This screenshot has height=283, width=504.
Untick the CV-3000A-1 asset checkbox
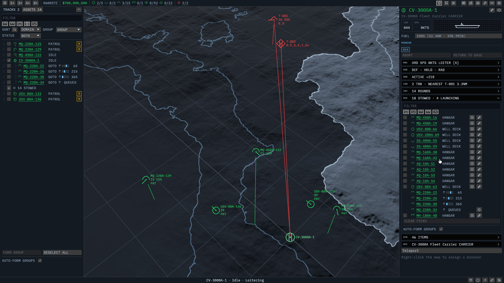[x=9, y=60]
